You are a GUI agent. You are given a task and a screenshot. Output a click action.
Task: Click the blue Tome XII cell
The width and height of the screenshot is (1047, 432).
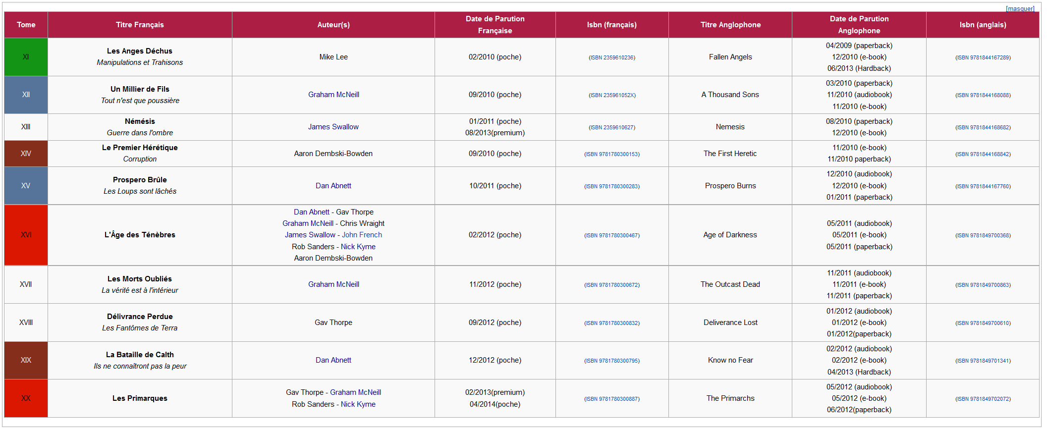(26, 95)
